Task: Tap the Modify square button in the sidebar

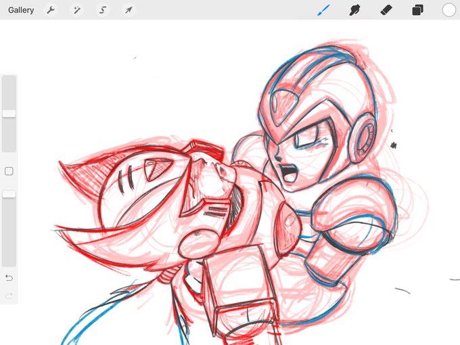Action: (x=9, y=171)
